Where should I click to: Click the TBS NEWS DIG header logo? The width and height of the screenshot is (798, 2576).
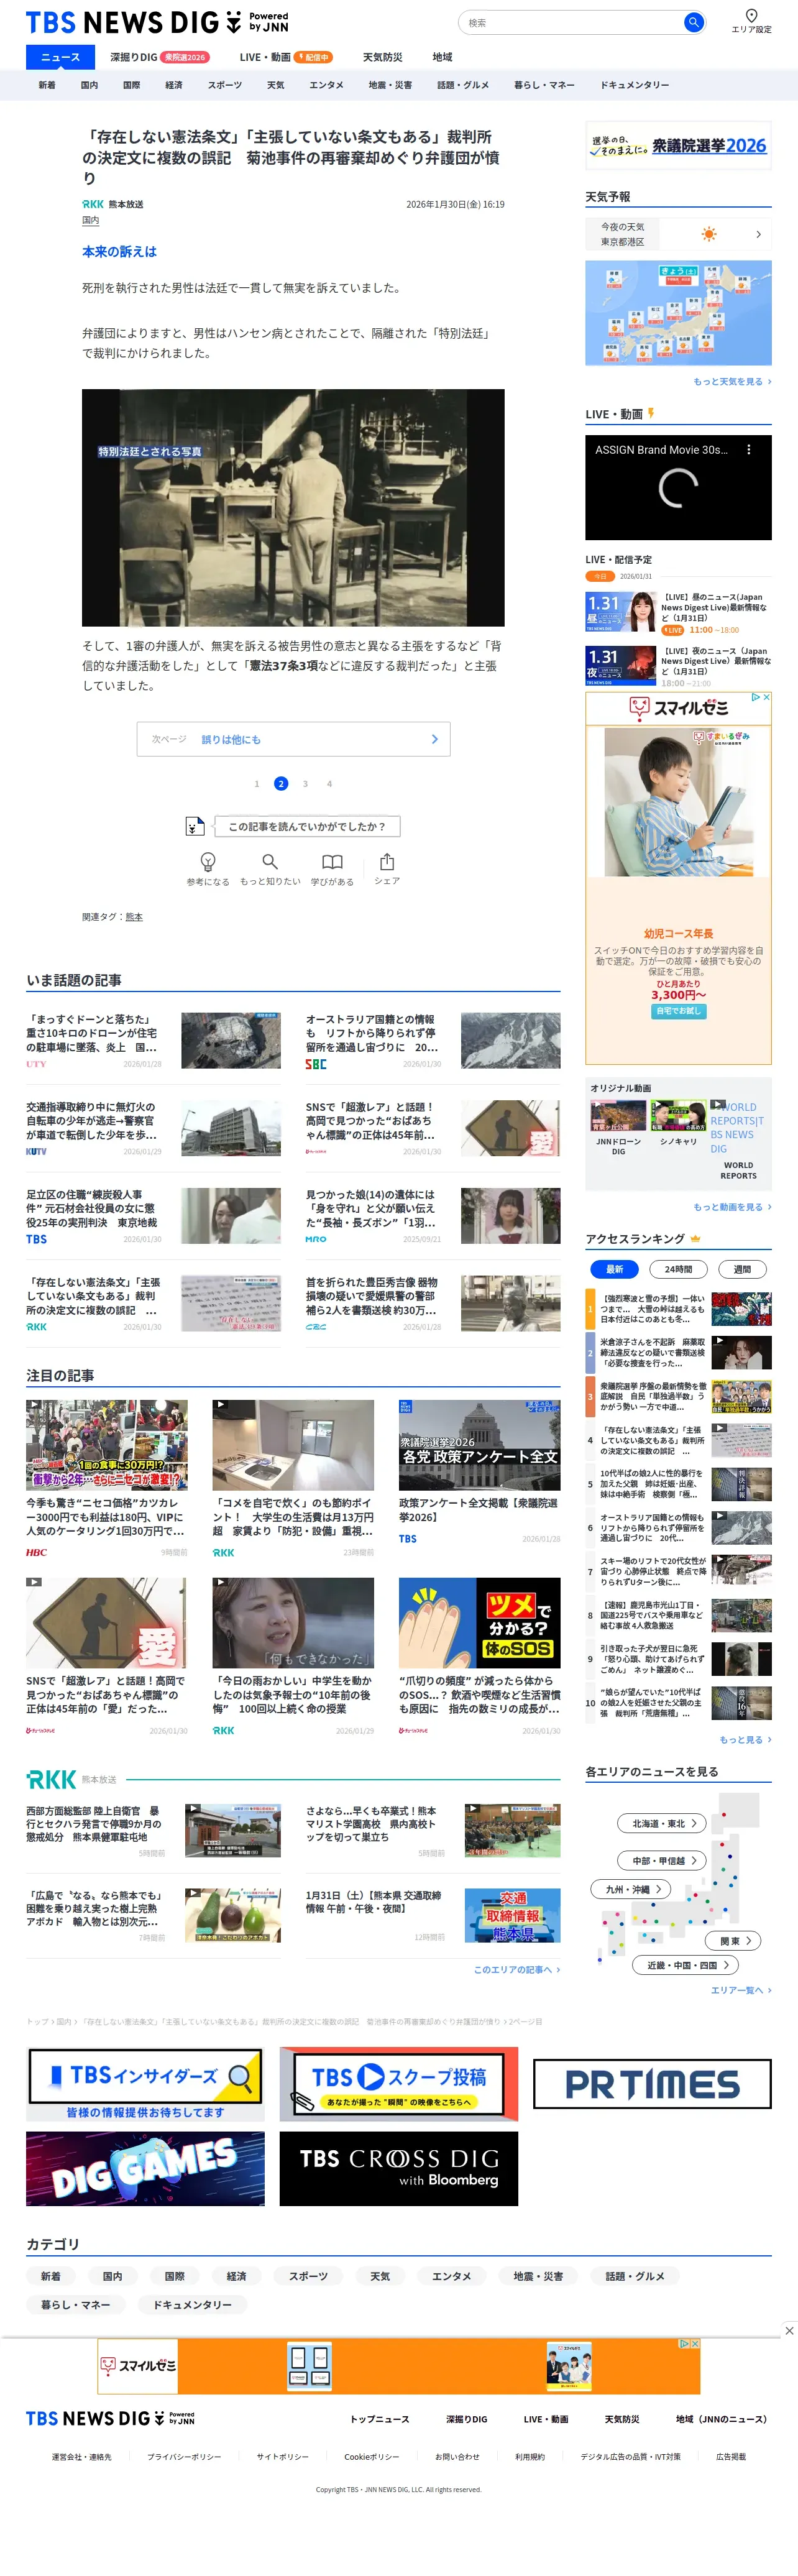point(157,22)
